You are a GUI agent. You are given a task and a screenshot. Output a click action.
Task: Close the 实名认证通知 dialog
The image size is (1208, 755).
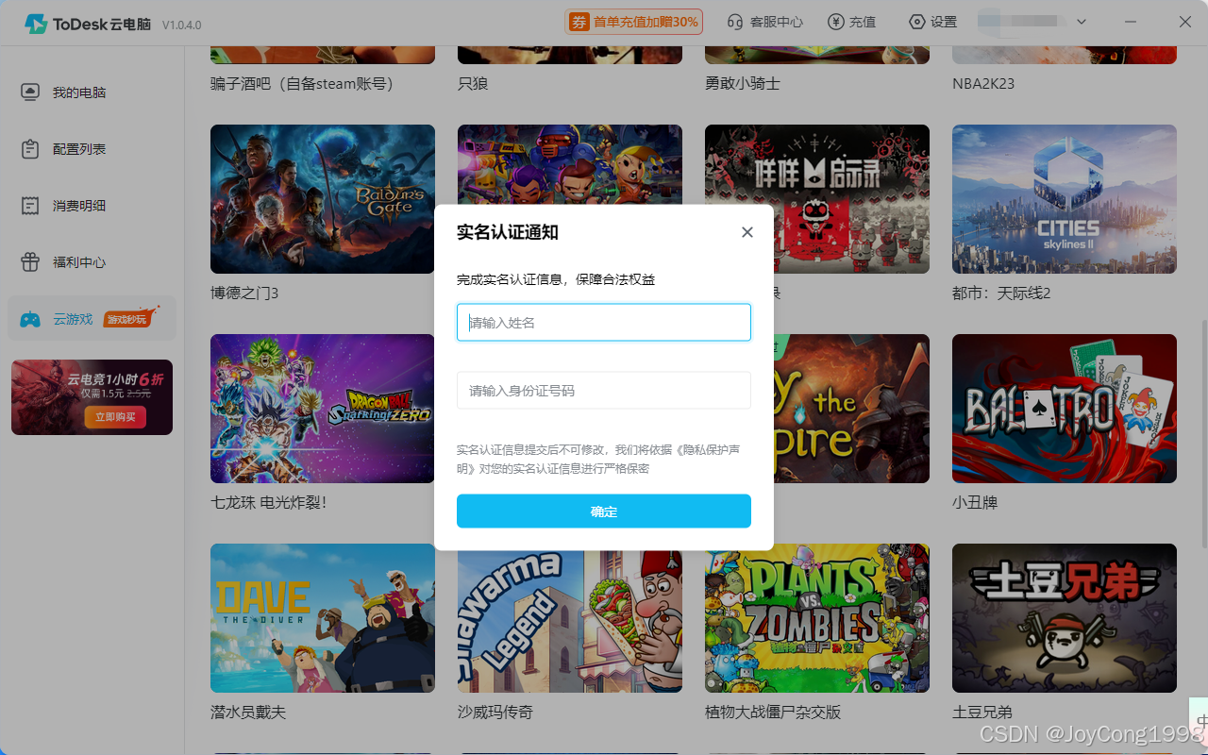pyautogui.click(x=747, y=232)
